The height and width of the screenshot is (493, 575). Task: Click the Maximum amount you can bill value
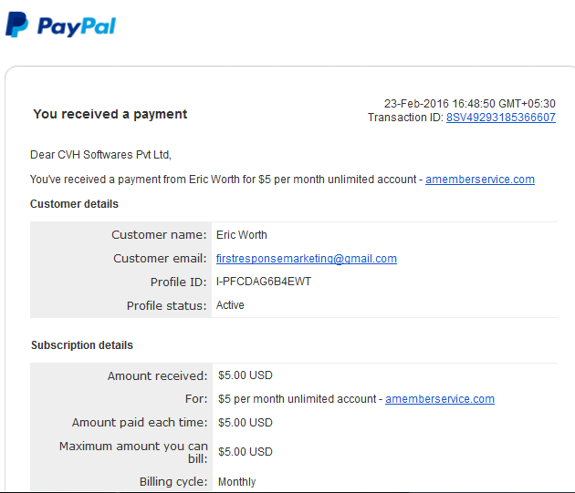246,452
